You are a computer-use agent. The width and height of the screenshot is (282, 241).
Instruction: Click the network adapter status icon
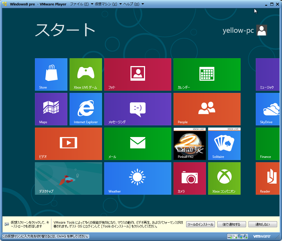click(240, 236)
